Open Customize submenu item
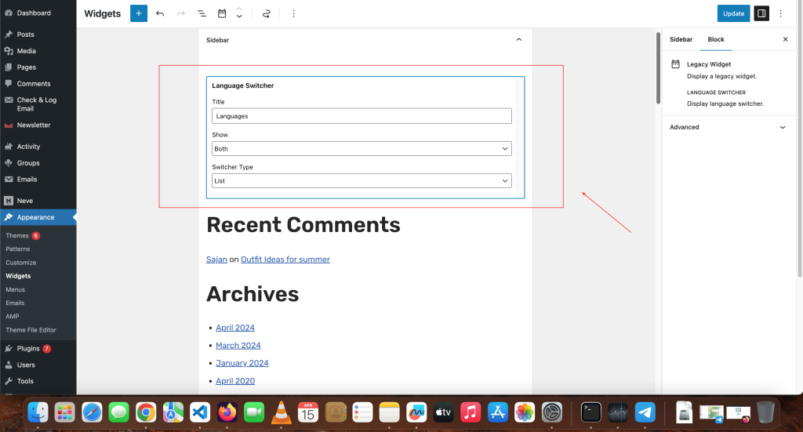The width and height of the screenshot is (803, 432). (21, 263)
